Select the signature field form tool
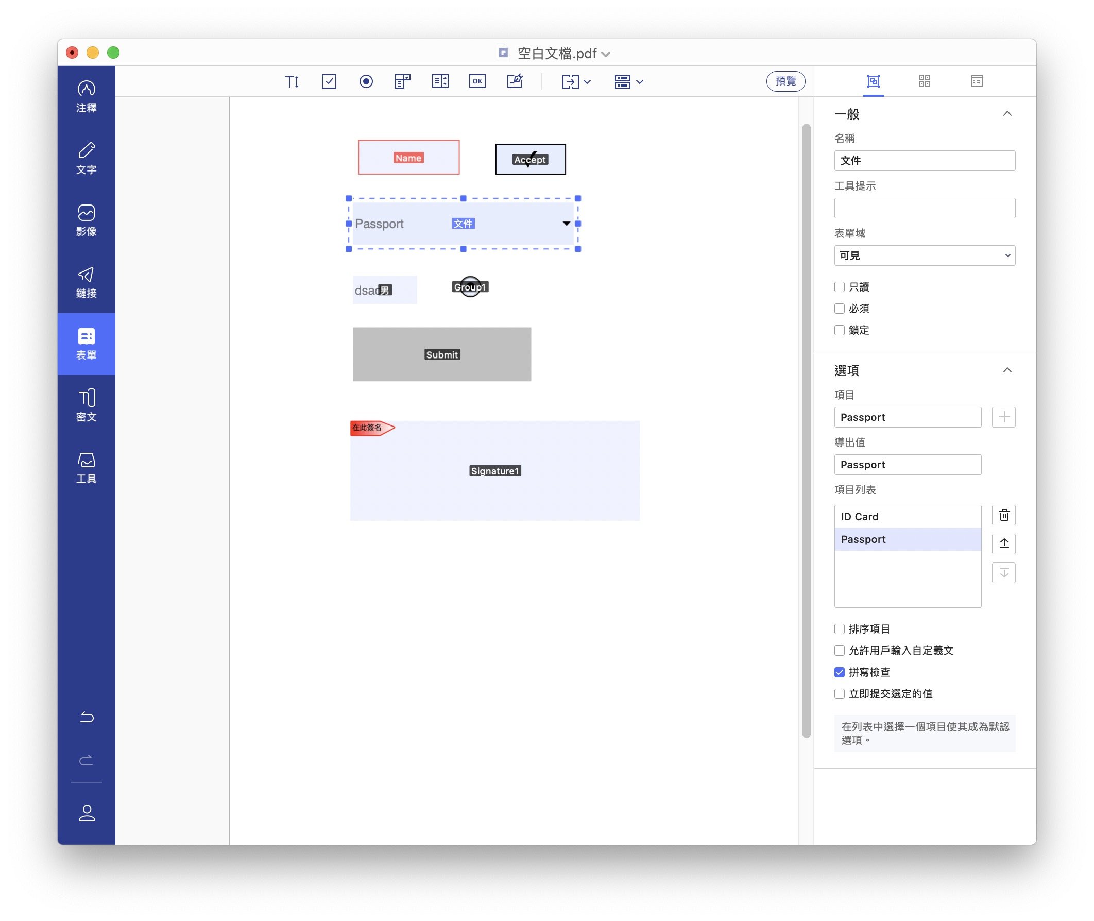This screenshot has height=921, width=1094. (x=515, y=81)
